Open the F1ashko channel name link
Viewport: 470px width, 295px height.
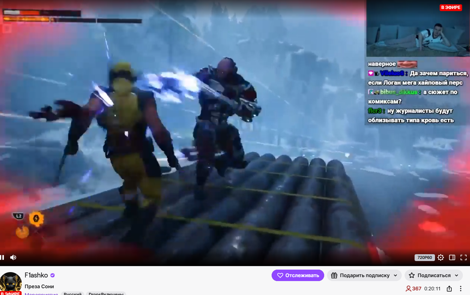[36, 275]
